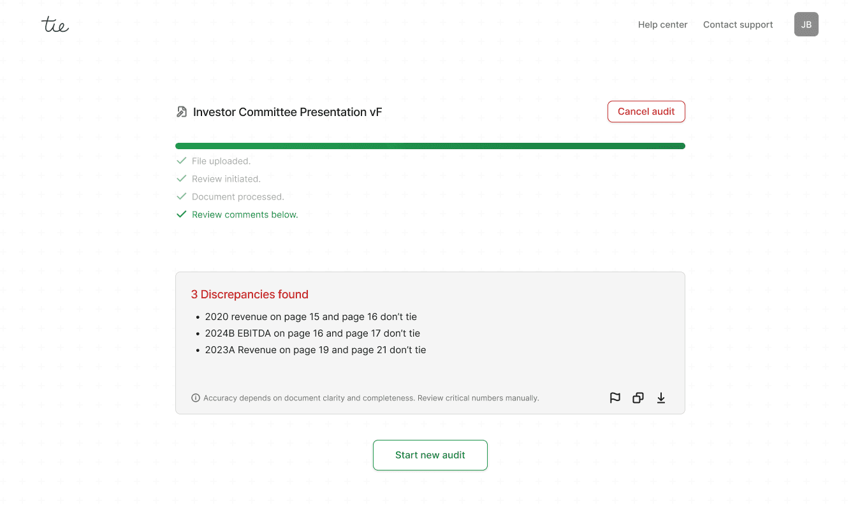Click the Document processed status step
The width and height of the screenshot is (860, 510).
[x=238, y=196]
